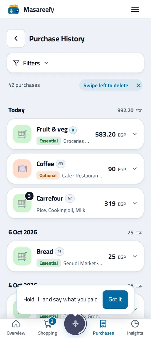Click the bank icon beside Carrefour

pos(70,199)
